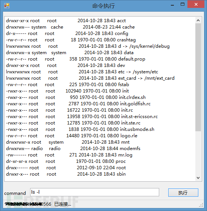Click the resize grip in status bar
The width and height of the screenshot is (207, 211).
click(201, 205)
